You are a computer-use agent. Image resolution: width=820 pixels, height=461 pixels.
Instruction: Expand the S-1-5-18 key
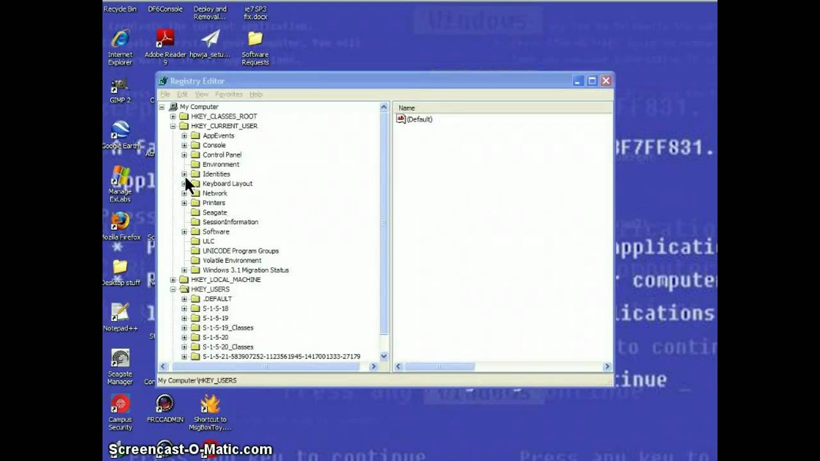[x=184, y=309]
